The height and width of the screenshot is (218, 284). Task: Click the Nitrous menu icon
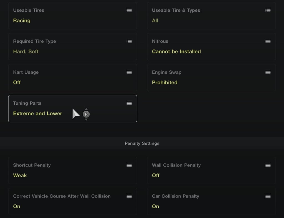(268, 41)
